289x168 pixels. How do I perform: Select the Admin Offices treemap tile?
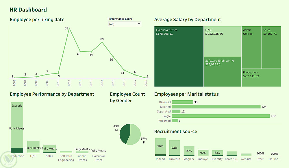251,47
